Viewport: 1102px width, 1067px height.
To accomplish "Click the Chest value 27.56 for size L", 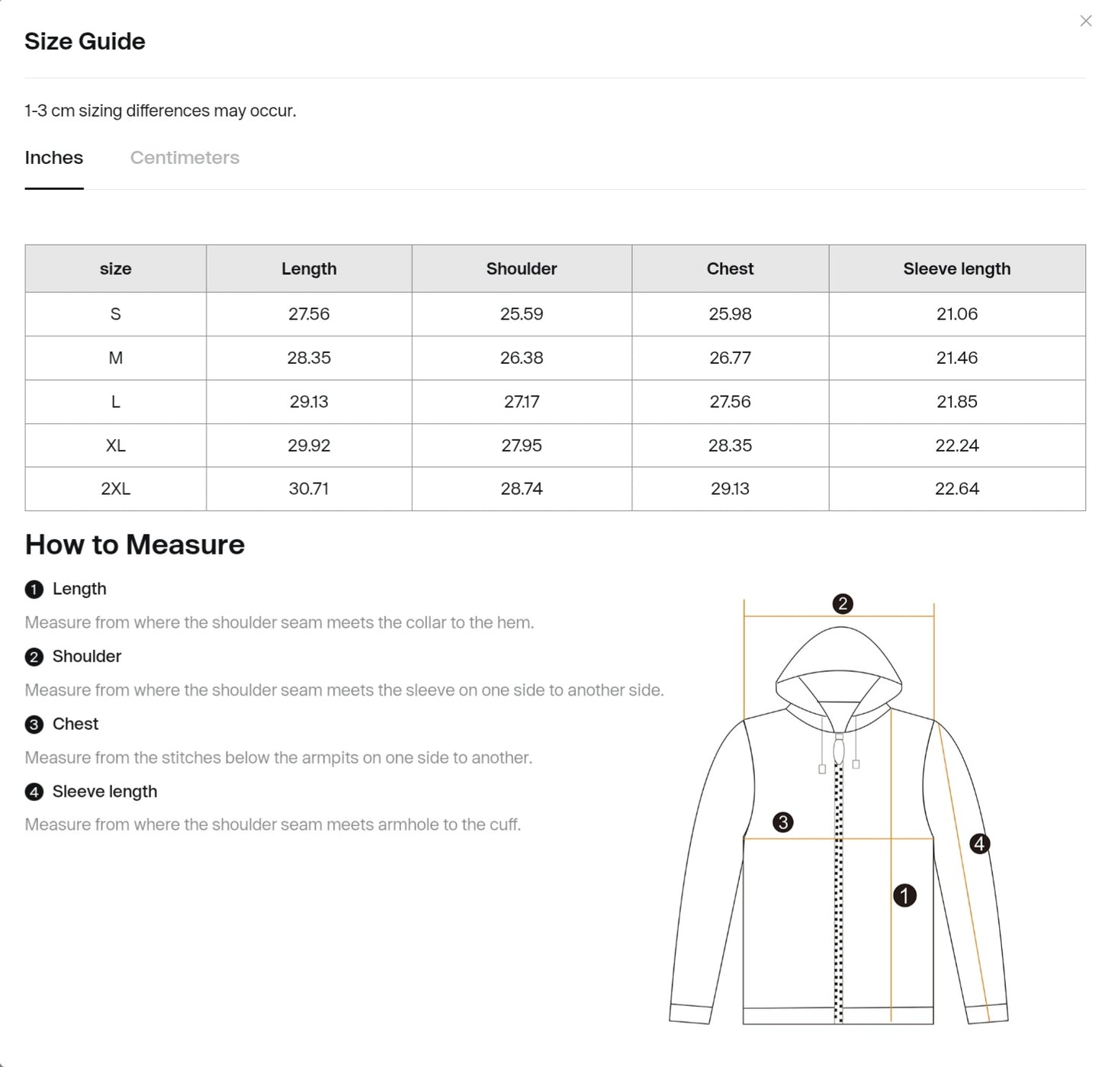I will pos(729,401).
